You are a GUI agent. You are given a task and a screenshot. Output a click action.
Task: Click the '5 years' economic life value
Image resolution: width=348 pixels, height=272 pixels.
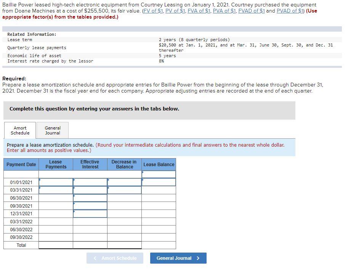click(167, 56)
